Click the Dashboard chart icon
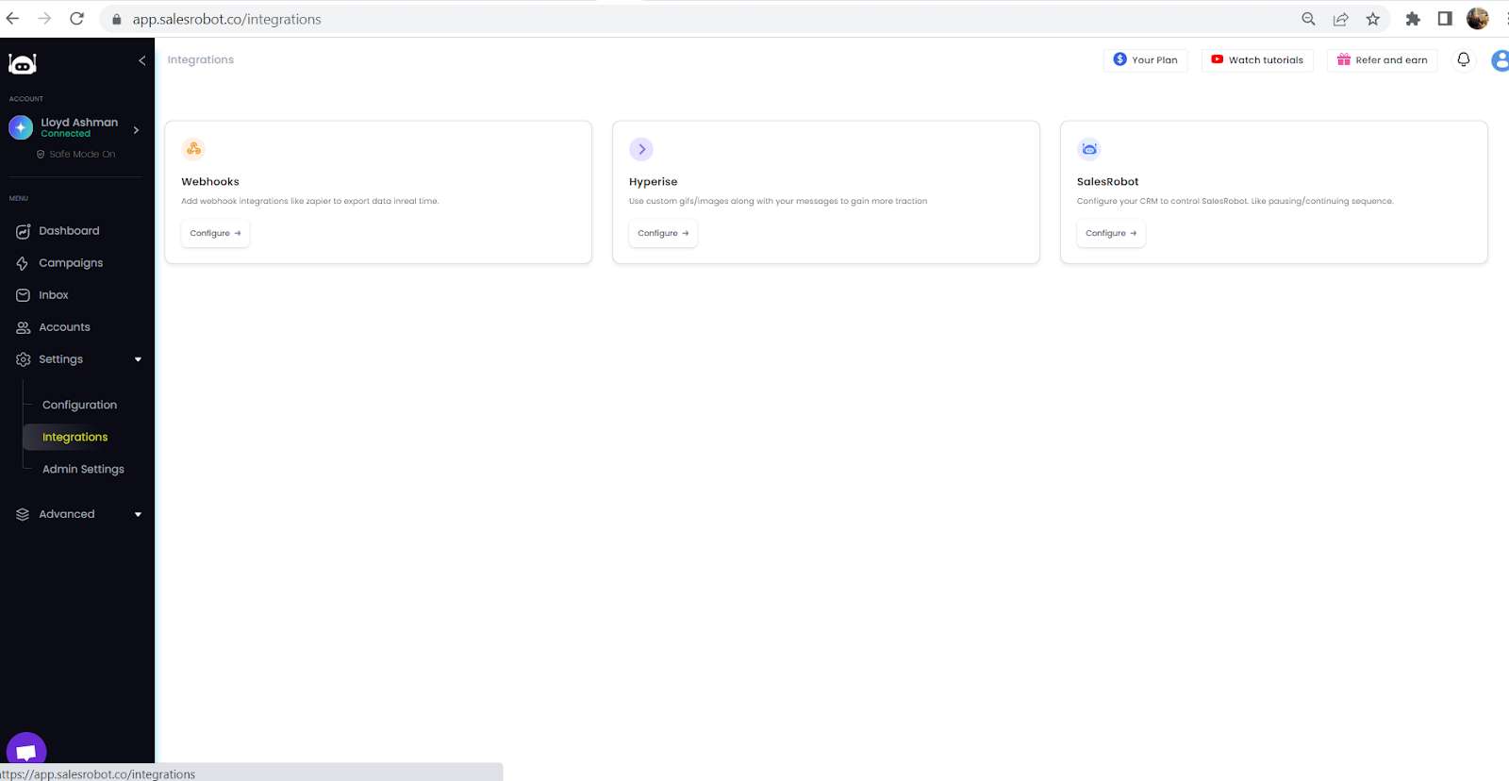The image size is (1509, 781). pos(23,231)
